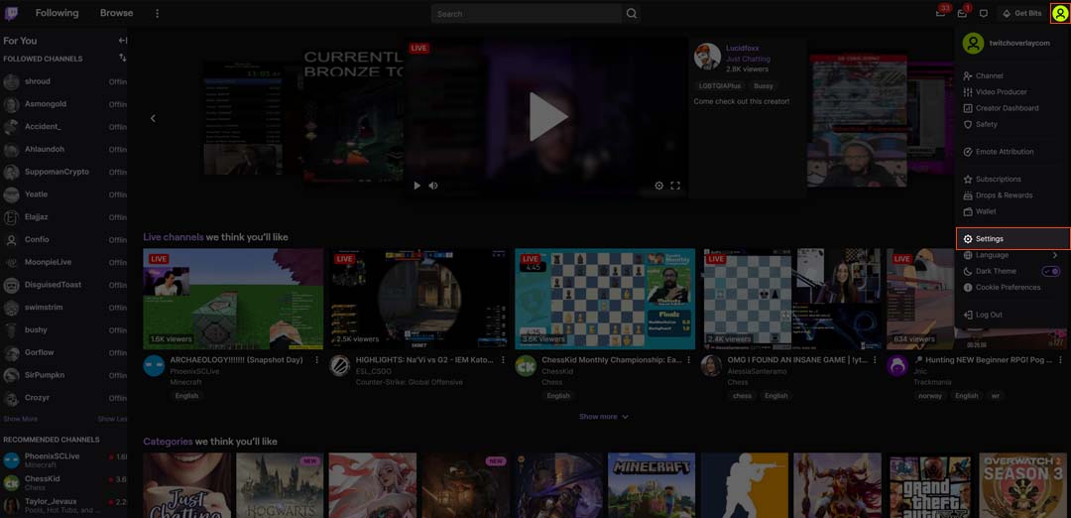Click the user avatar icon in top right

(x=1059, y=13)
